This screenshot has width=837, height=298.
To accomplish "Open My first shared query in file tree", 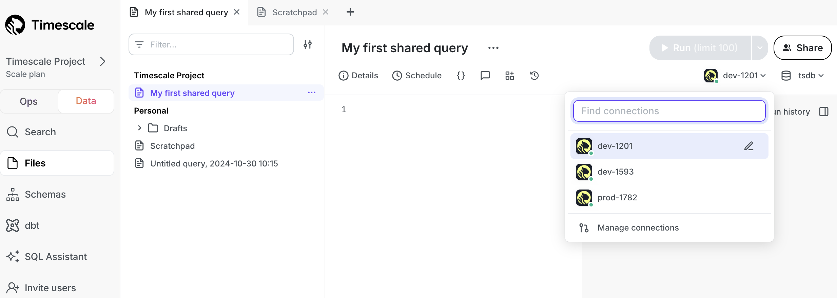I will tap(226, 93).
